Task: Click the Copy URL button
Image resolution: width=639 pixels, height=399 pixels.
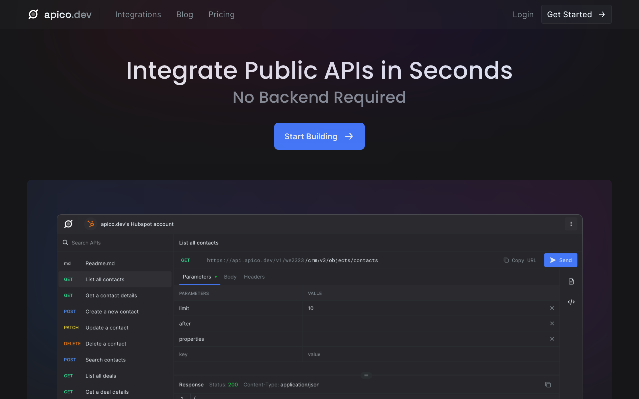Action: click(x=520, y=260)
